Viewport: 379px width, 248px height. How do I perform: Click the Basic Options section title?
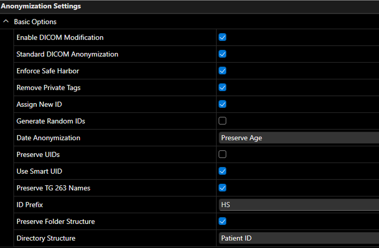pos(35,22)
